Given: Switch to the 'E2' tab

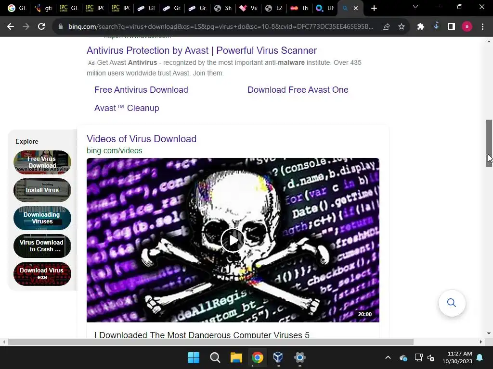Looking at the screenshot, I should point(274,8).
